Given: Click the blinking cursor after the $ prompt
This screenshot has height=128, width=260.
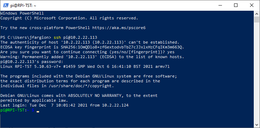Looking at the screenshot, I should pos(38,111).
